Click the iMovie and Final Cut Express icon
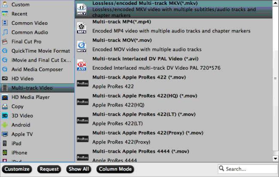This screenshot has width=279, height=177. (x=5, y=60)
